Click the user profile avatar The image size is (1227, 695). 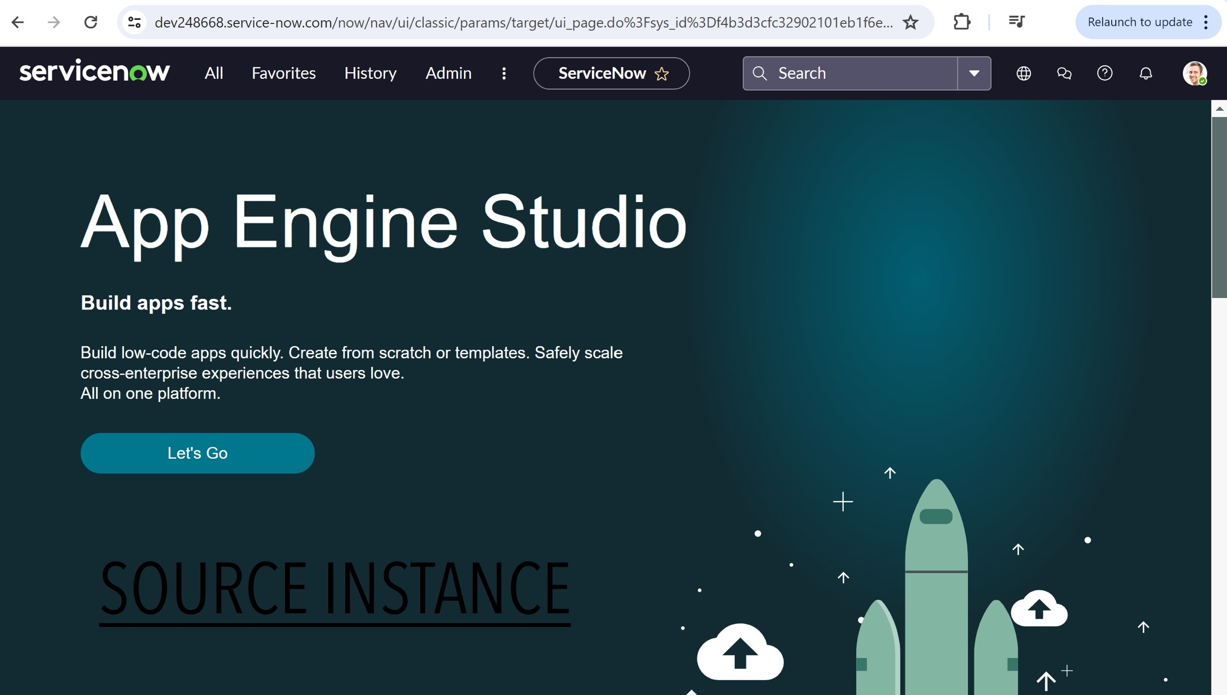coord(1194,73)
